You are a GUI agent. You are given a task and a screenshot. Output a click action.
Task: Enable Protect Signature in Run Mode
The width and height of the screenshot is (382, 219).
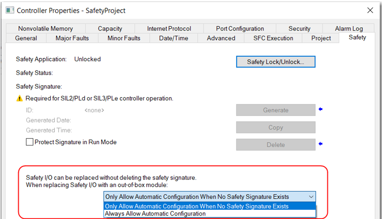[x=30, y=142]
